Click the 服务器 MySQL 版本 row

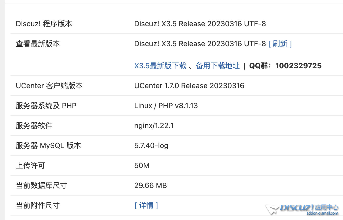[x=48, y=145]
